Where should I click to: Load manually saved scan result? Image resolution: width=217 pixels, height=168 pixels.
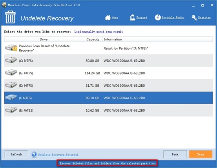click(98, 32)
